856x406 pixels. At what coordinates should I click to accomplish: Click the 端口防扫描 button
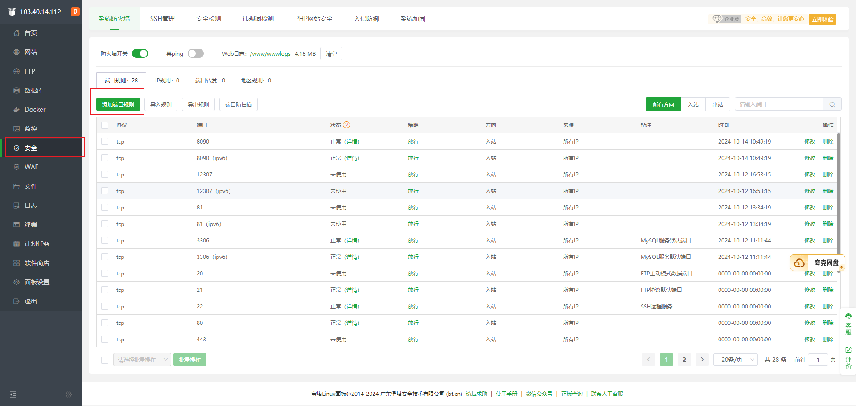pos(239,104)
